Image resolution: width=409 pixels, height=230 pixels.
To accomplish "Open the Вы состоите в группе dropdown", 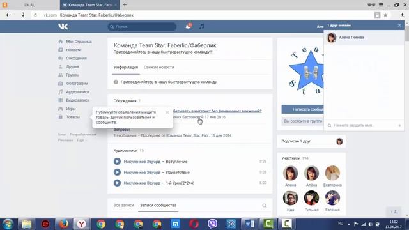I will (302, 121).
